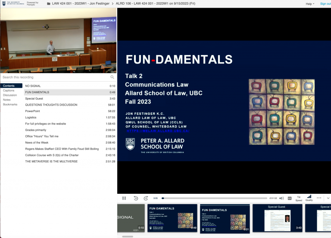This screenshot has width=331, height=238.
Task: Collapse the thumbnail strip chevron
Action: coord(328,198)
